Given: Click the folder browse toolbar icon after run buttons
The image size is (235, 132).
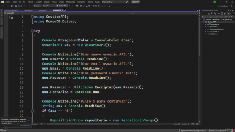Looking at the screenshot, I should (x=77, y=6).
